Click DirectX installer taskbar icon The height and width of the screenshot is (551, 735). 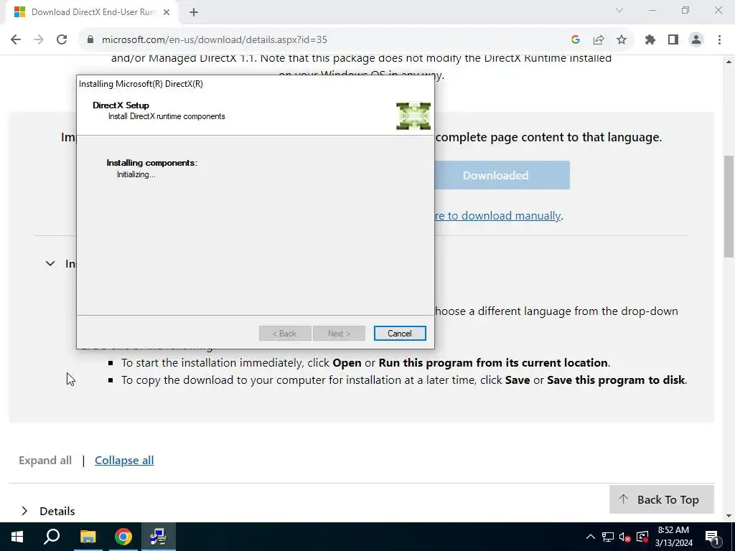[x=159, y=537]
